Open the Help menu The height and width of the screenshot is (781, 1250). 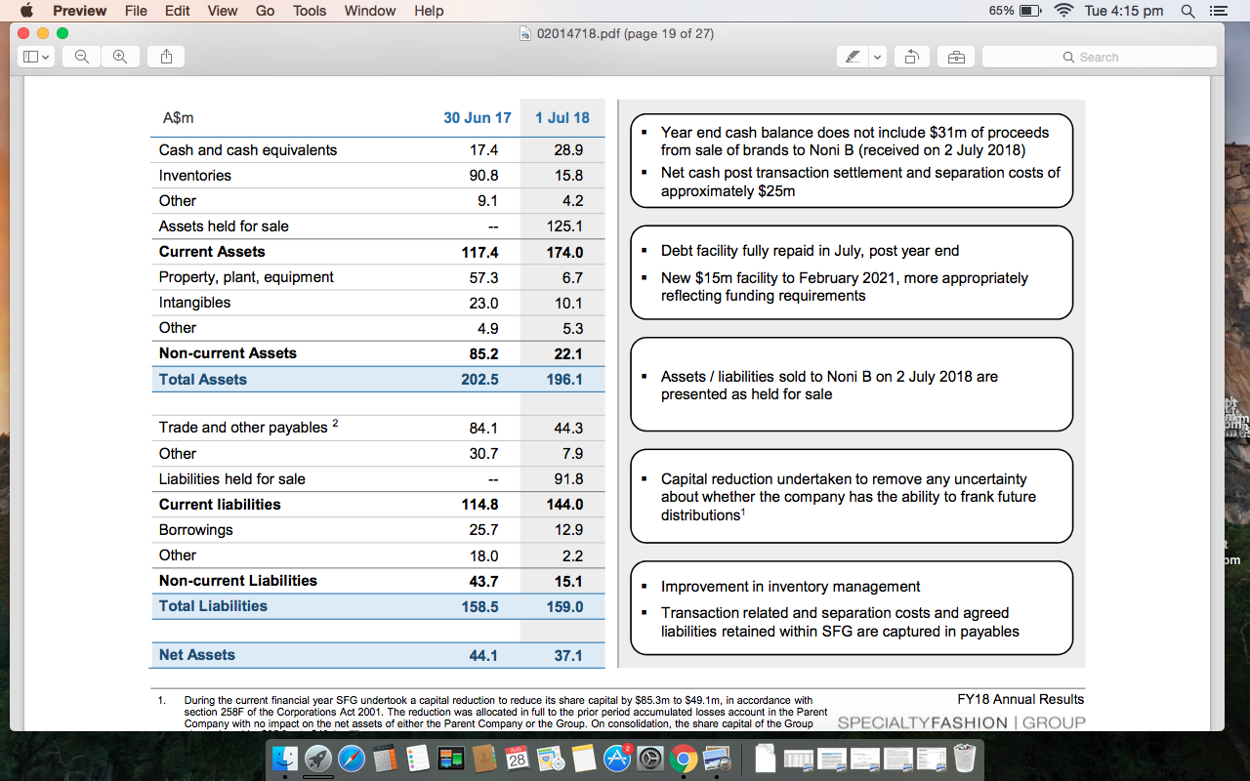[429, 11]
